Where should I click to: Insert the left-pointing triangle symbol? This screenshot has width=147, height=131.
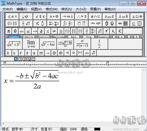click(x=67, y=53)
